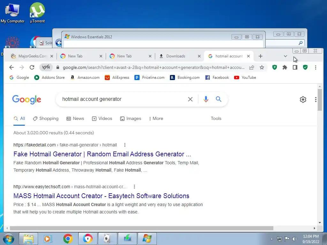The height and width of the screenshot is (245, 327).
Task: Open MASS Hotmail Account Creator result
Action: point(101,196)
